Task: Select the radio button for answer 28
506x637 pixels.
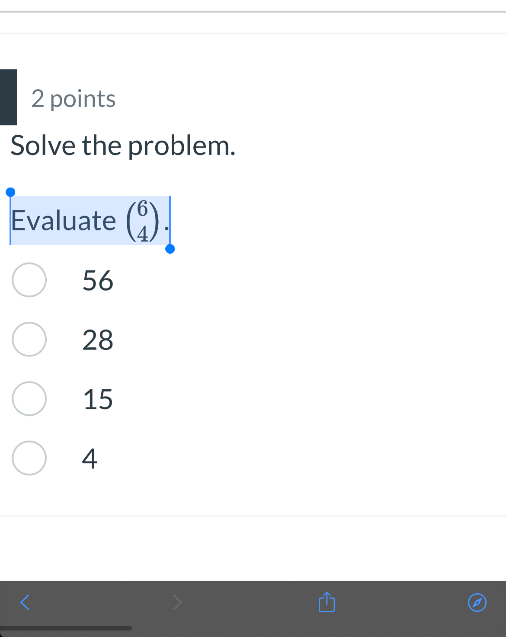Action: coord(29,340)
